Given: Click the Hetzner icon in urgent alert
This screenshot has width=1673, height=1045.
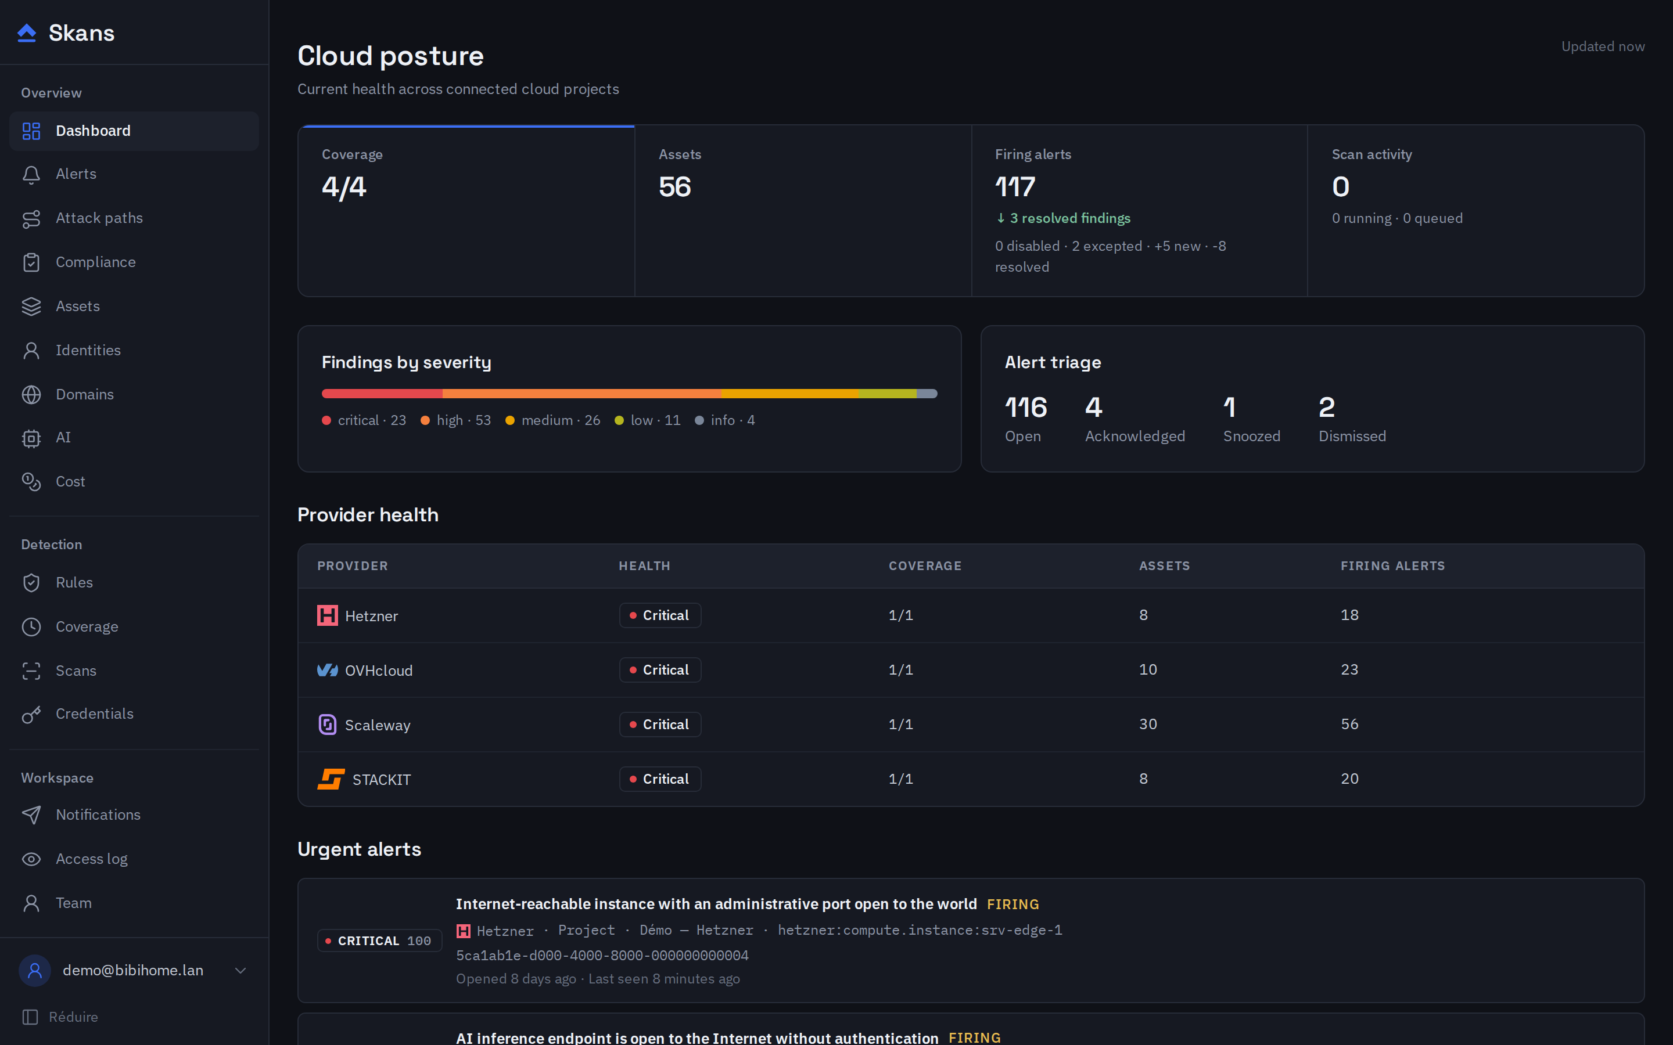Looking at the screenshot, I should (463, 931).
